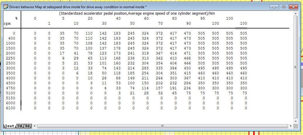Select the value 236 in the 4750 rpm row

tap(187, 88)
